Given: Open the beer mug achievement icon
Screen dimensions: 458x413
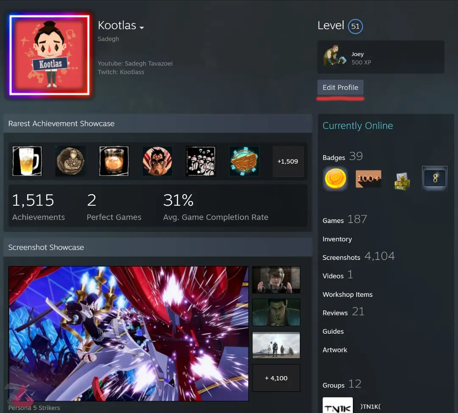Looking at the screenshot, I should coord(27,161).
